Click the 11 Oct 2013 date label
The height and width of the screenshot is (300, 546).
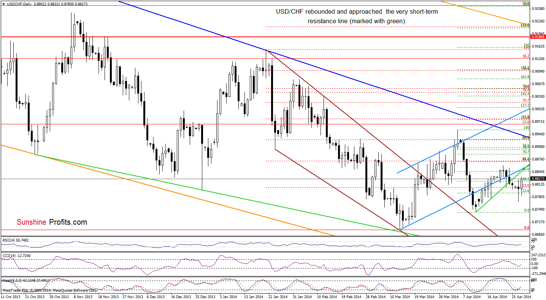11,296
